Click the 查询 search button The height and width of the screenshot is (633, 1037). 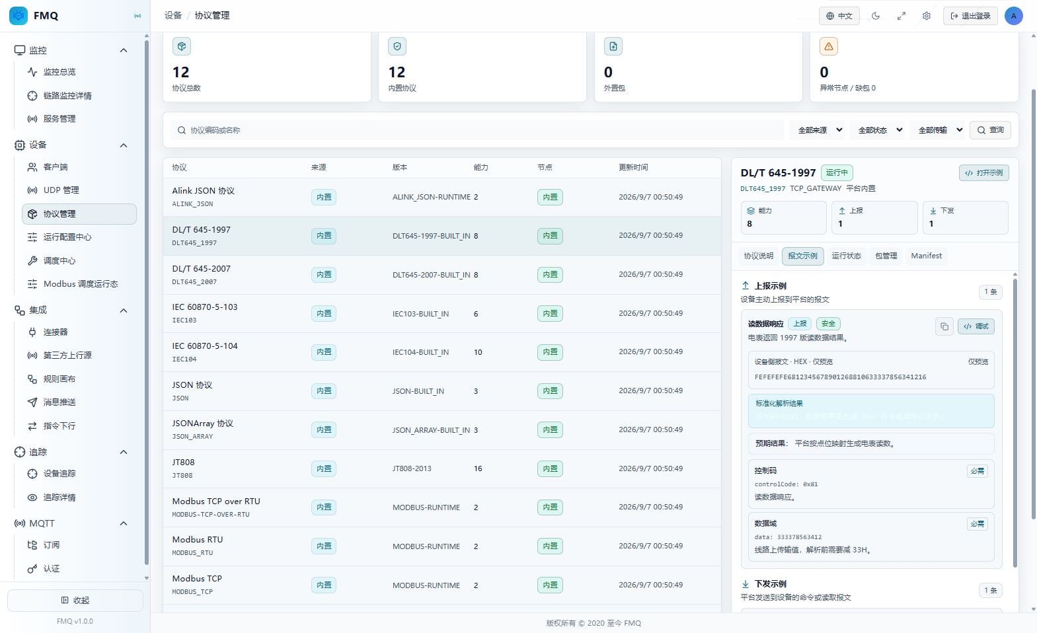pos(990,130)
